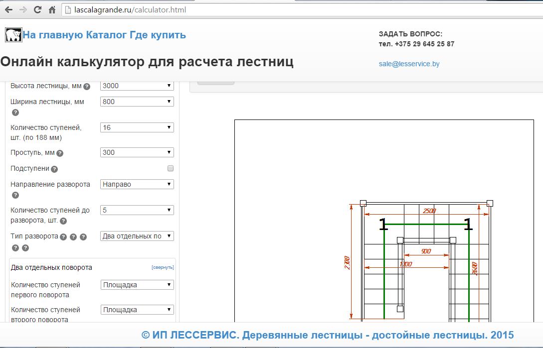Enable the Подступени checkbox
This screenshot has width=543, height=348.
pyautogui.click(x=171, y=168)
